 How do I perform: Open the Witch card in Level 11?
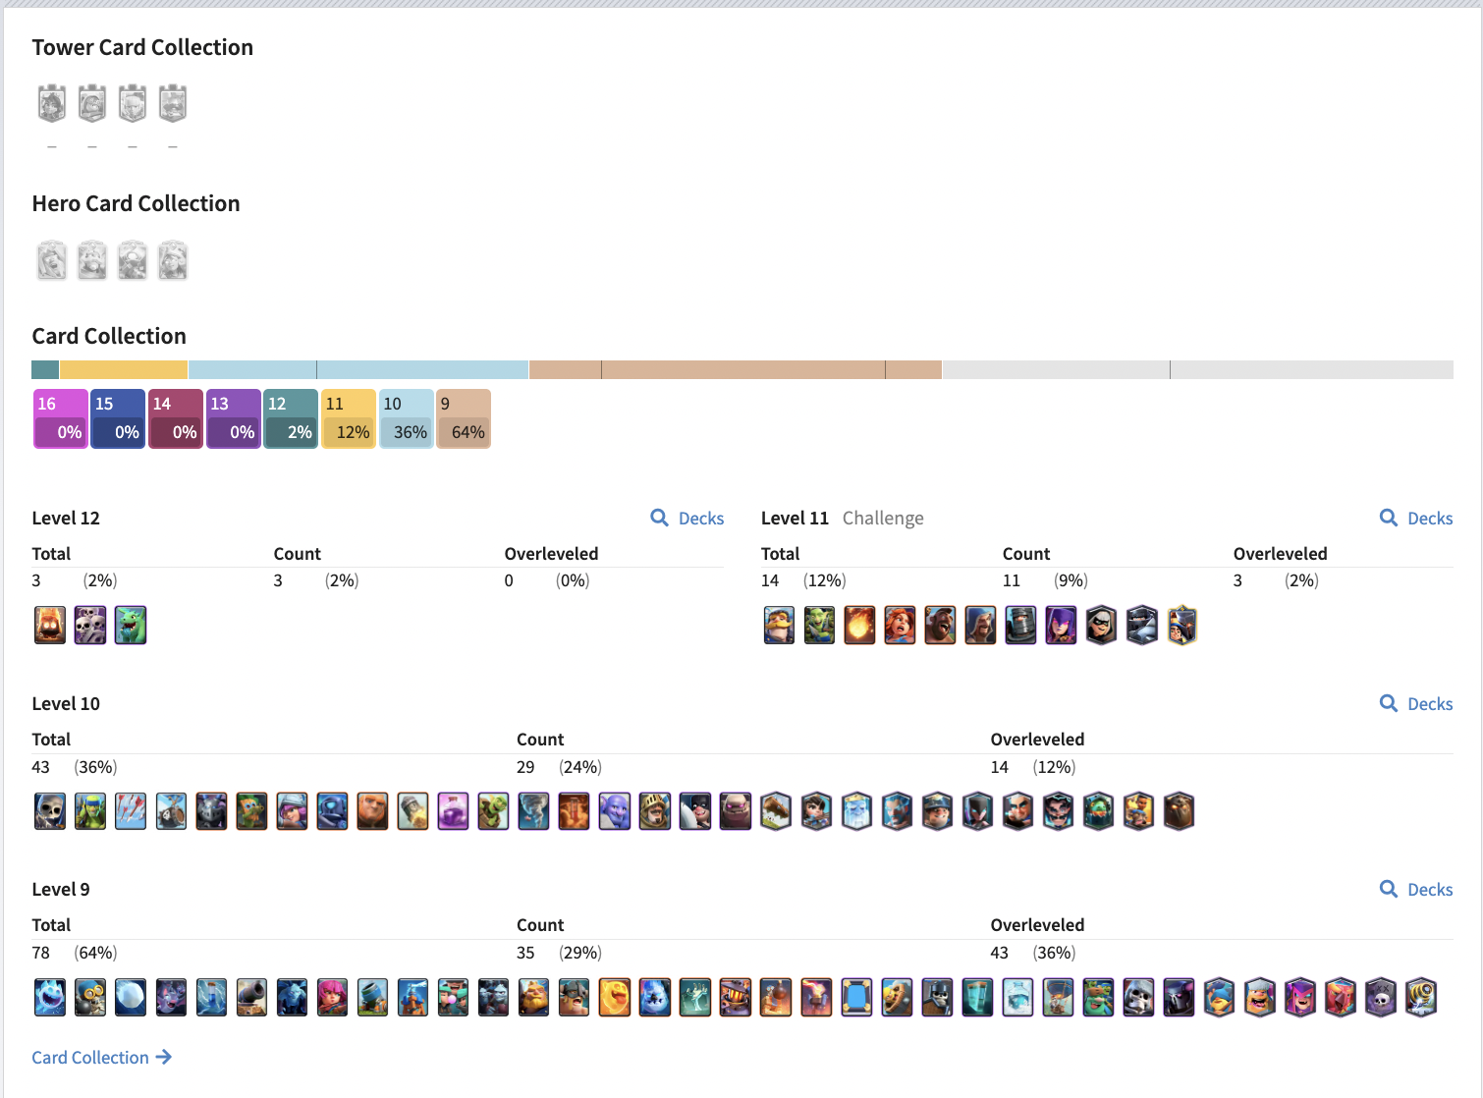1061,626
